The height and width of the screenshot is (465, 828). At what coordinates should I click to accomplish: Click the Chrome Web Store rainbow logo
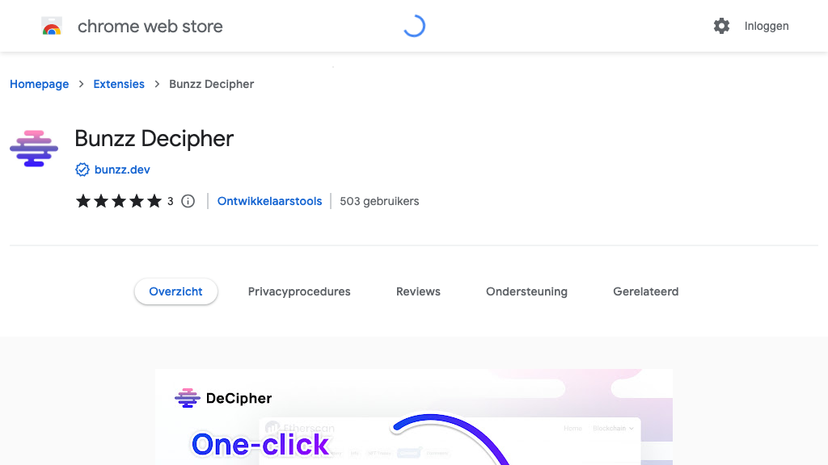[52, 26]
